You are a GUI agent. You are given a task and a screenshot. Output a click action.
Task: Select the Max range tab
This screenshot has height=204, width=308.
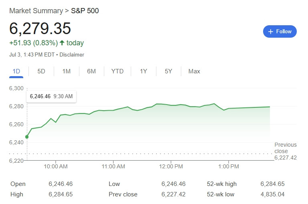(x=194, y=71)
